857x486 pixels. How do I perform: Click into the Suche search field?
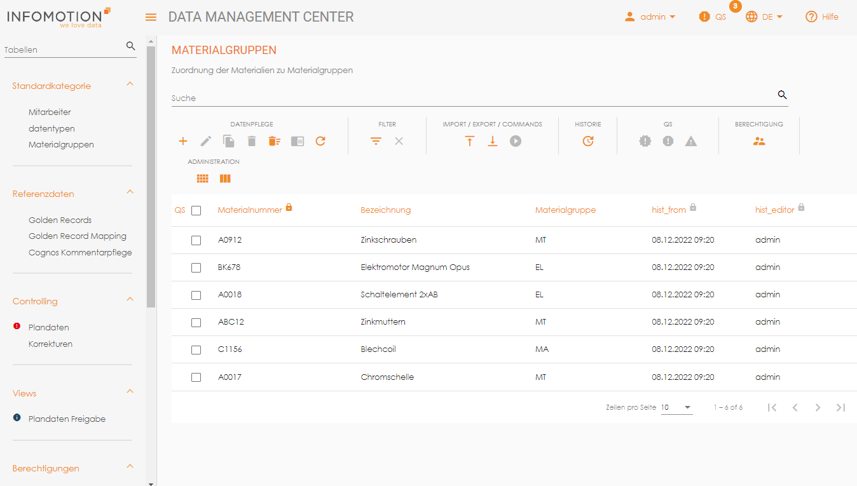tap(470, 98)
